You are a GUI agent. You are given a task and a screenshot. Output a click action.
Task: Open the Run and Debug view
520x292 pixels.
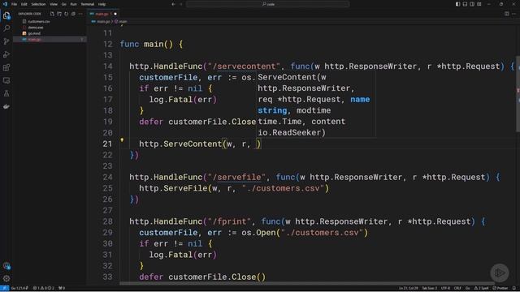coord(6,54)
